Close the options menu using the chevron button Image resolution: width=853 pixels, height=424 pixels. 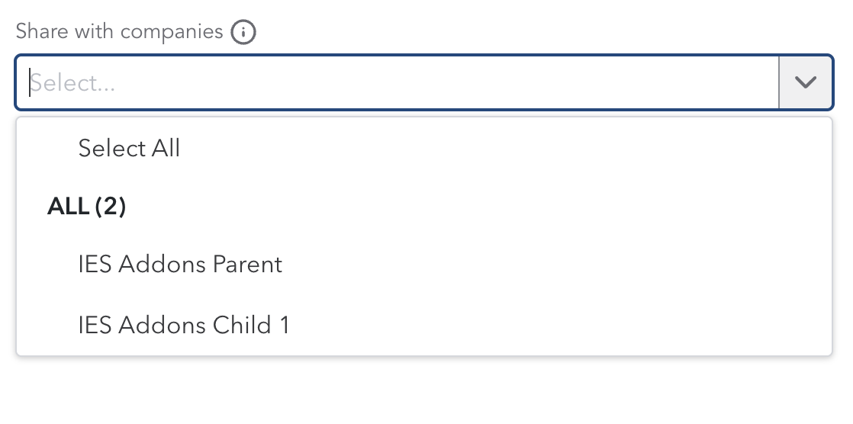tap(806, 82)
